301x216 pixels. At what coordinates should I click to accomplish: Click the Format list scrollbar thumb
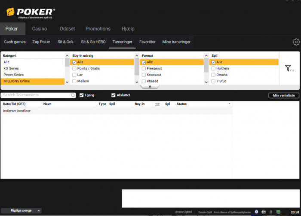click(206, 65)
